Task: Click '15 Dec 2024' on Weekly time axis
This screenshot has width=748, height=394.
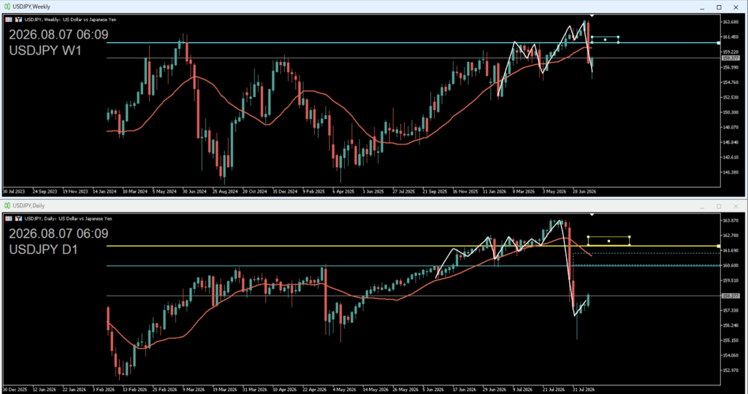Action: 285,191
